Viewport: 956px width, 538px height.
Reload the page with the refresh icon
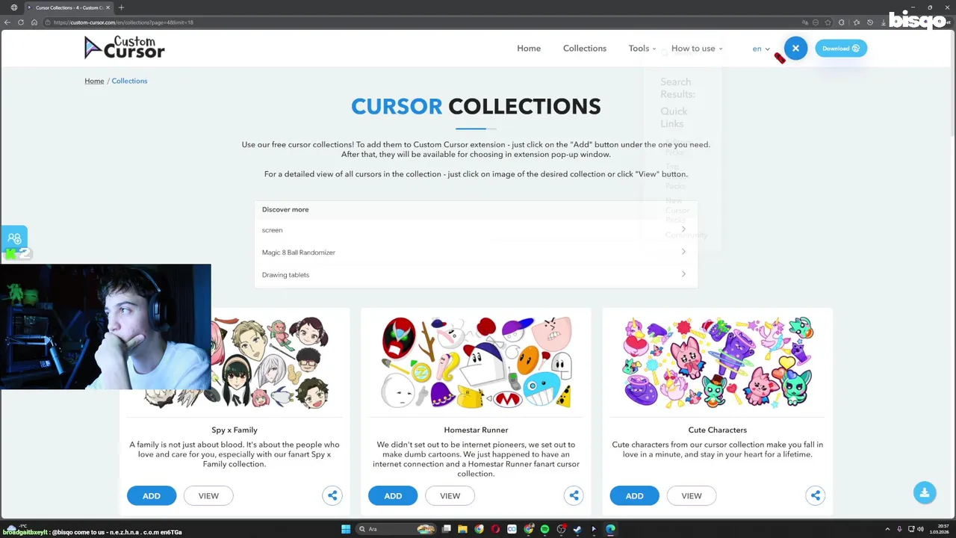[21, 22]
